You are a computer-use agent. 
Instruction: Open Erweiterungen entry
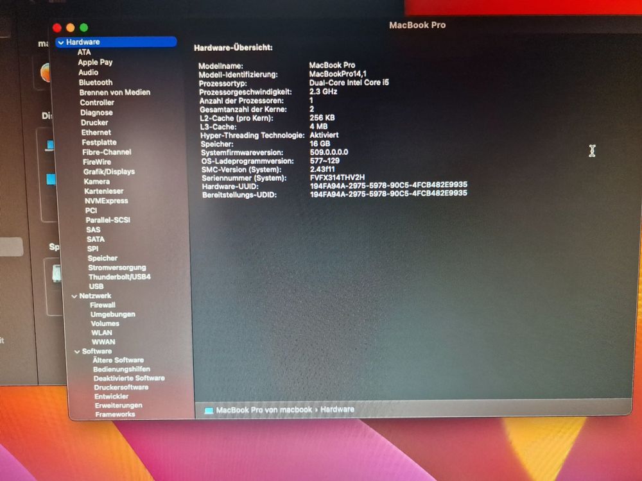pyautogui.click(x=119, y=405)
